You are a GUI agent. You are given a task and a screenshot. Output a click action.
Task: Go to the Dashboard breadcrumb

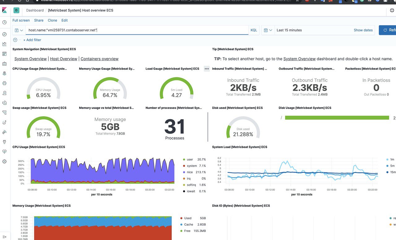[35, 11]
